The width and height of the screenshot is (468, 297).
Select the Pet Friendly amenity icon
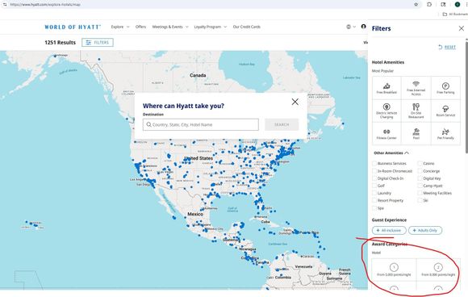445,134
